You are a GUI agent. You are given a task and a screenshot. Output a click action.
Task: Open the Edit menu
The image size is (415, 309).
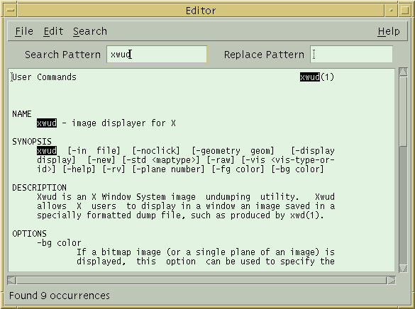coord(53,31)
